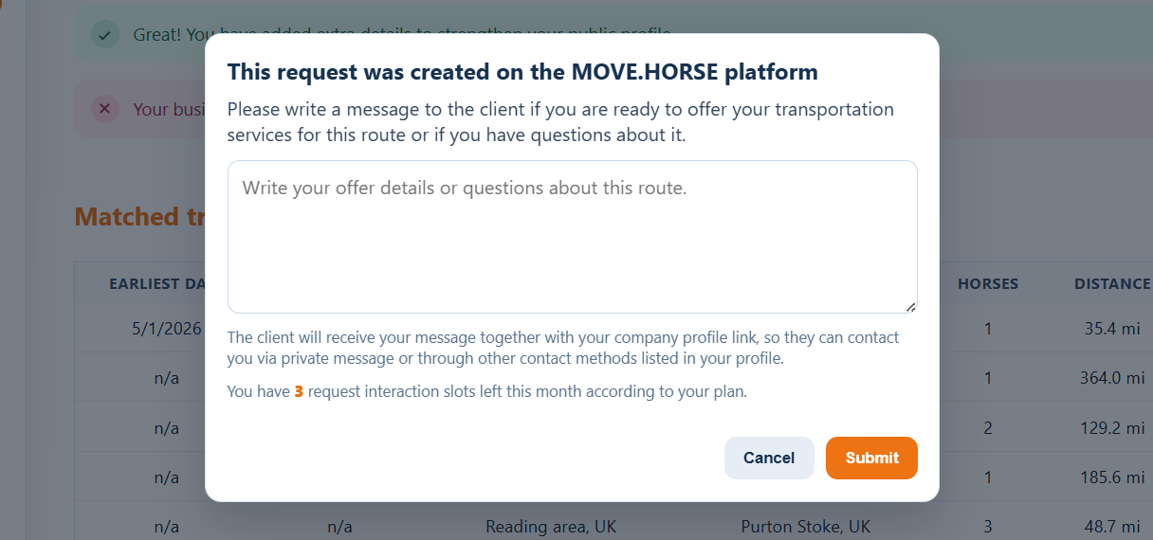Cancel the request message dialog
This screenshot has height=540, width=1153.
(x=769, y=458)
